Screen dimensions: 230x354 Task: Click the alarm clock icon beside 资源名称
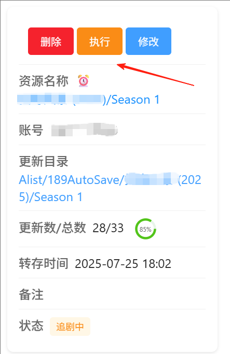[84, 81]
